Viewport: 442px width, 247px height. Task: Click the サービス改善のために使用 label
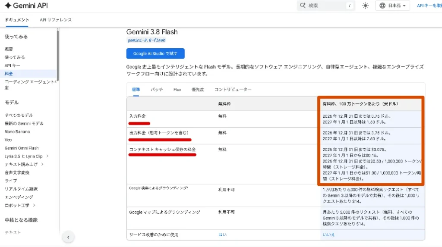pyautogui.click(x=154, y=234)
